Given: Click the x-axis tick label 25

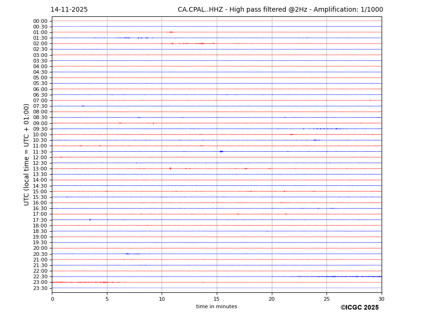Looking at the screenshot, I should coord(327,299).
